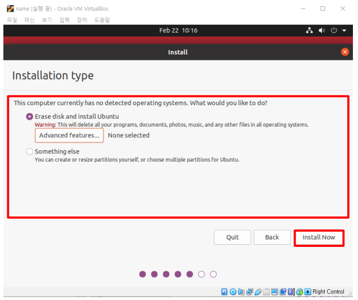The width and height of the screenshot is (358, 300).
Task: Close the installer with the orange X button
Action: [345, 52]
